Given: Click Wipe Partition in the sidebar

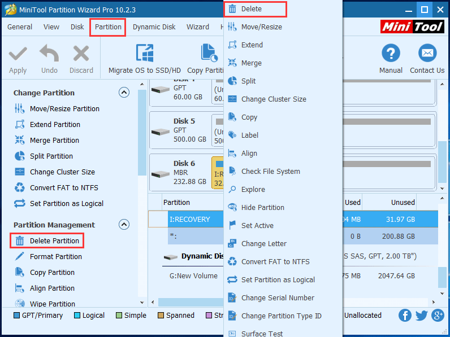Looking at the screenshot, I should 45,304.
